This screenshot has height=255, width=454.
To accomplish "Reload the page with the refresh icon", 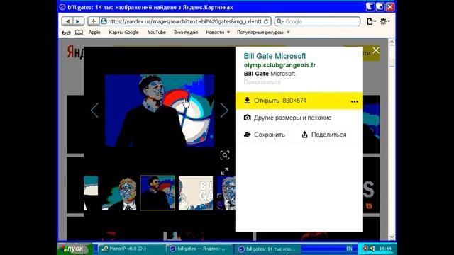I will [266, 21].
